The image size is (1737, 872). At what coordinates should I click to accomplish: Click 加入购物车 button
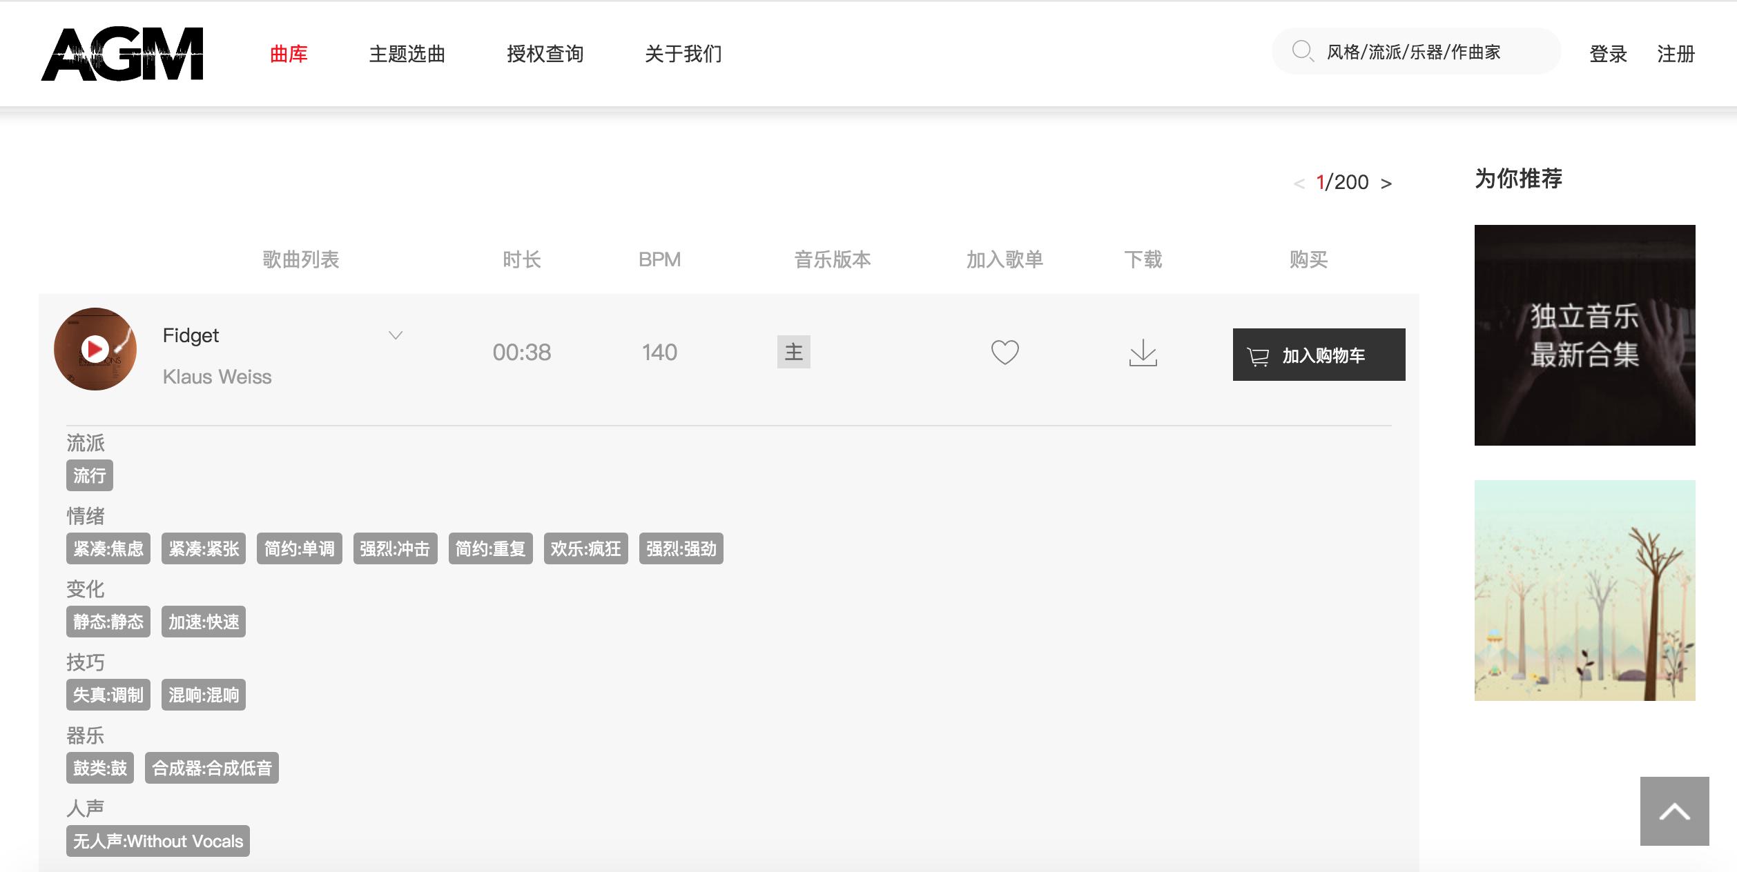[1319, 355]
